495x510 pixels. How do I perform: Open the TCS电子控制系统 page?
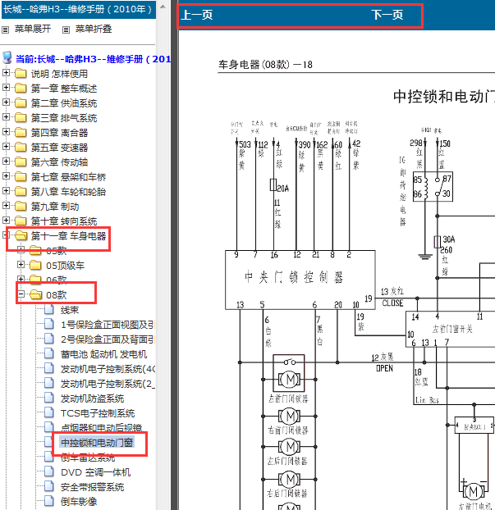[x=98, y=413]
